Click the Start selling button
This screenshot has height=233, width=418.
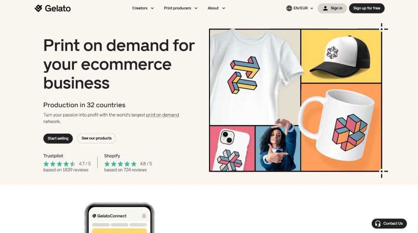58,138
